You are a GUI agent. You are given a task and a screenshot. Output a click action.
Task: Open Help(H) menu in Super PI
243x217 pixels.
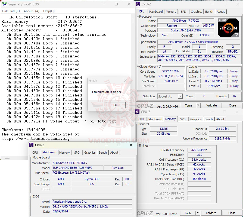(49, 11)
